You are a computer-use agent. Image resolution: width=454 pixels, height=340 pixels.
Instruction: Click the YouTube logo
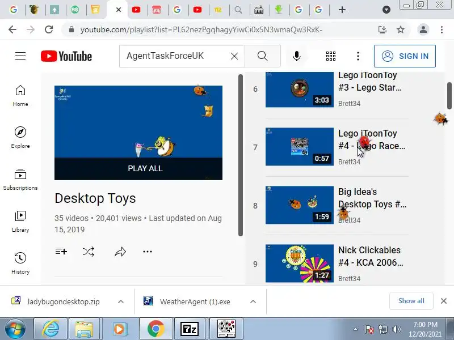[66, 56]
